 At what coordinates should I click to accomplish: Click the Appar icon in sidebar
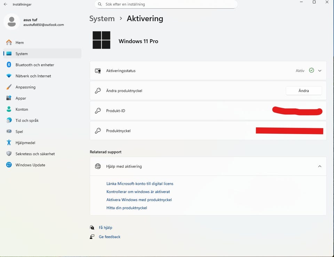(9, 98)
